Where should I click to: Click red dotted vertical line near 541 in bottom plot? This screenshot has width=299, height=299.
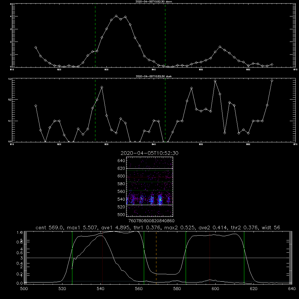point(102,257)
